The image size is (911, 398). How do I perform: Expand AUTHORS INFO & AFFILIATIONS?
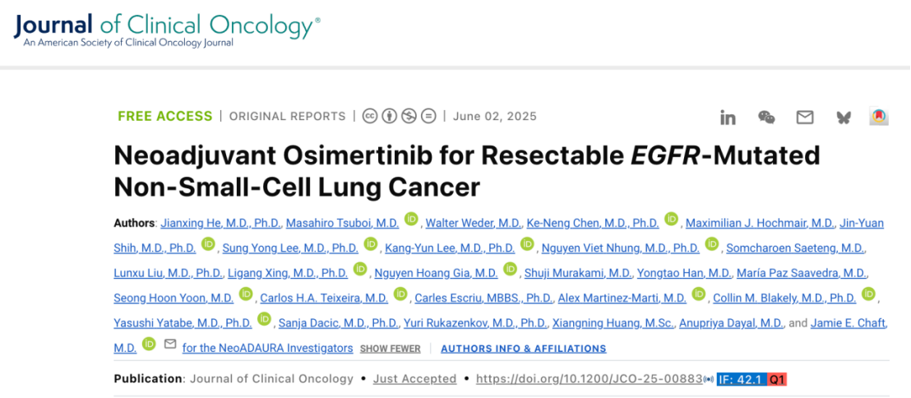(x=524, y=349)
